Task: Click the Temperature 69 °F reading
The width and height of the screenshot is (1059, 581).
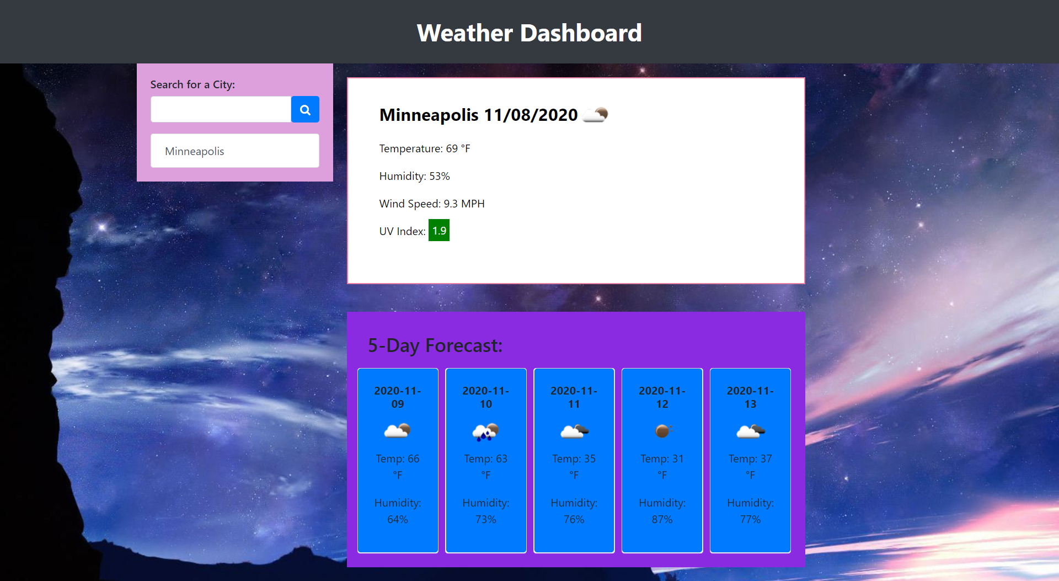Action: pyautogui.click(x=424, y=148)
